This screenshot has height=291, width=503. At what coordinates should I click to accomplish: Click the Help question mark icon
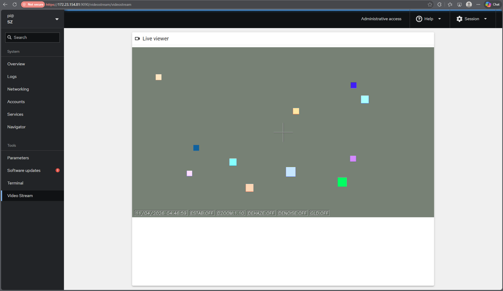click(419, 19)
